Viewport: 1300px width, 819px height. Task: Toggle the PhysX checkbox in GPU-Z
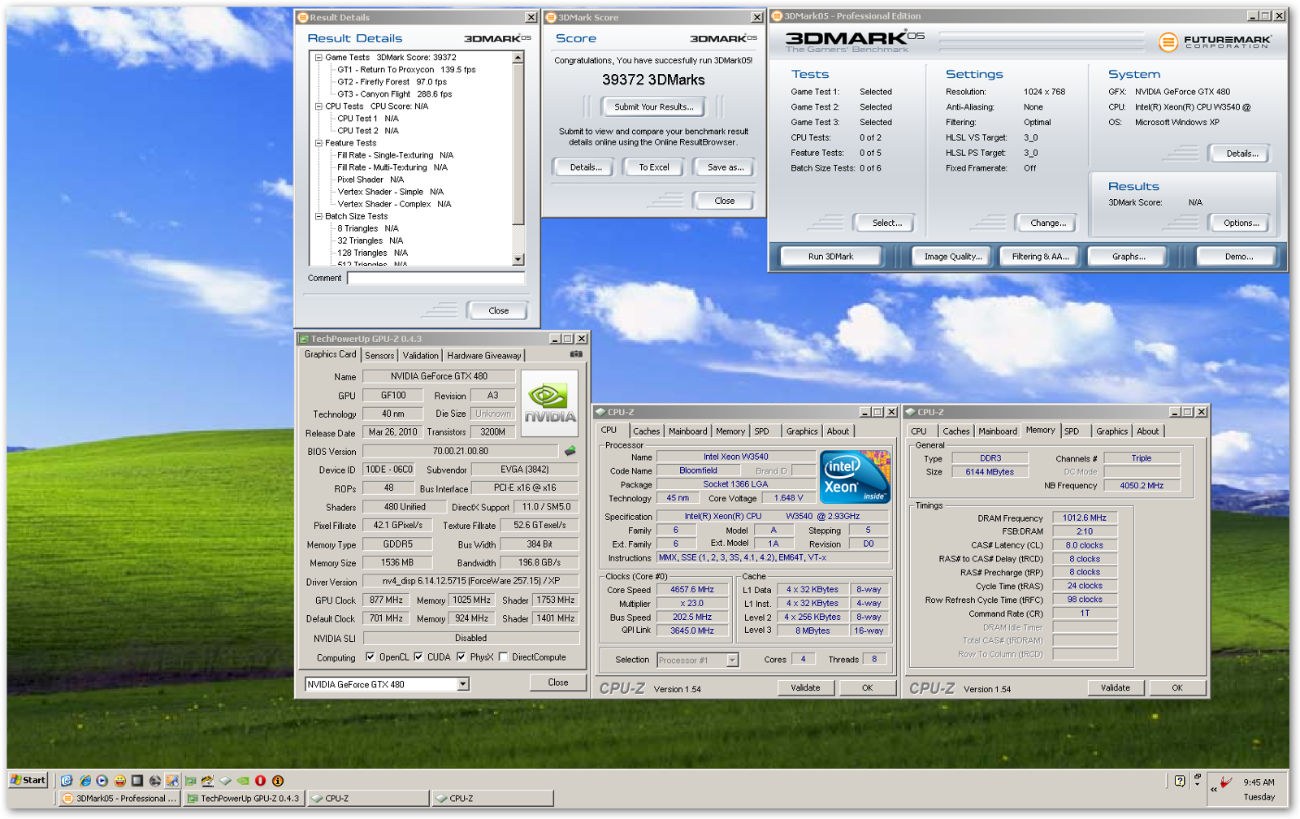pos(461,657)
